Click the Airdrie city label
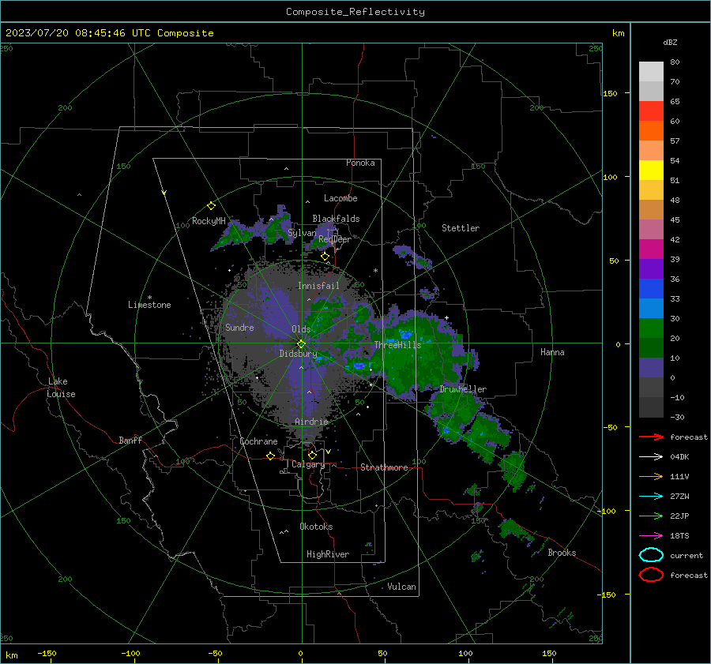This screenshot has height=664, width=711. click(311, 422)
